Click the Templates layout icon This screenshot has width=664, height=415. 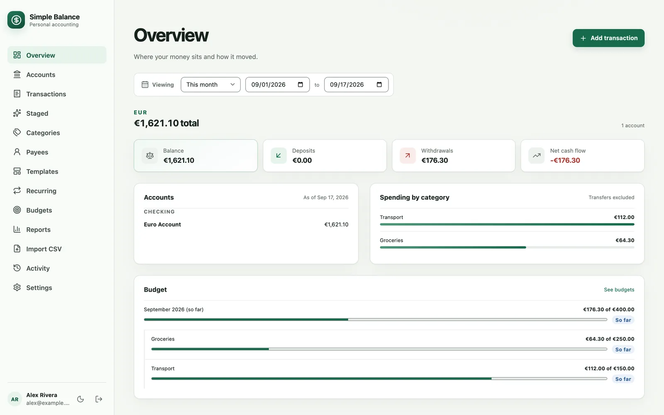[x=17, y=171]
